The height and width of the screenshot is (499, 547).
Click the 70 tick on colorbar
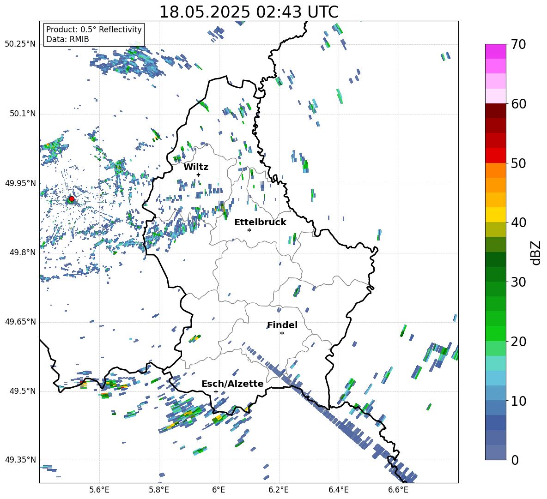(518, 44)
